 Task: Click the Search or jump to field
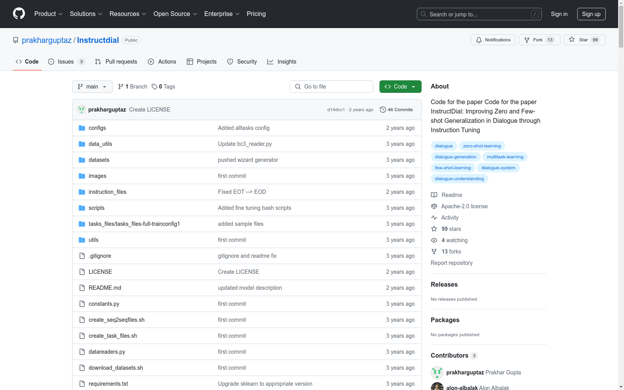point(479,14)
